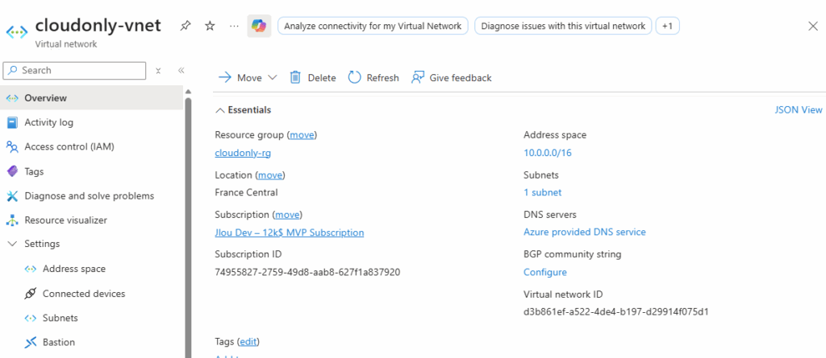Viewport: 826px width, 358px height.
Task: Click Give feedback in the toolbar
Action: click(x=451, y=77)
